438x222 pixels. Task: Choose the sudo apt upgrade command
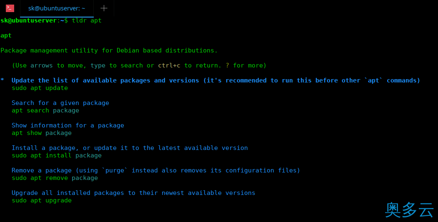point(42,200)
